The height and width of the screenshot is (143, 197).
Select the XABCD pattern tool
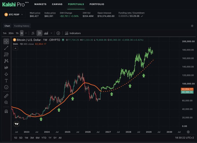[6, 61]
